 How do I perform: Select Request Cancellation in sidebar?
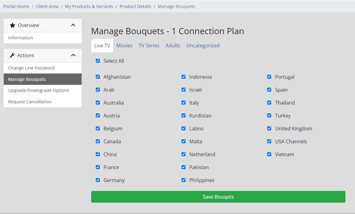30,102
